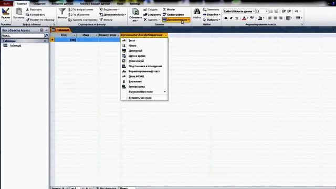This screenshot has width=336, height=189.
Task: Cut selection with Вырезать
Action: pyautogui.click(x=34, y=9)
